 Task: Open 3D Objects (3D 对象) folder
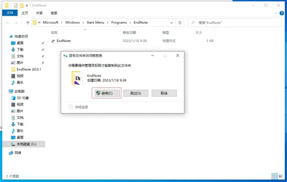click(23, 98)
